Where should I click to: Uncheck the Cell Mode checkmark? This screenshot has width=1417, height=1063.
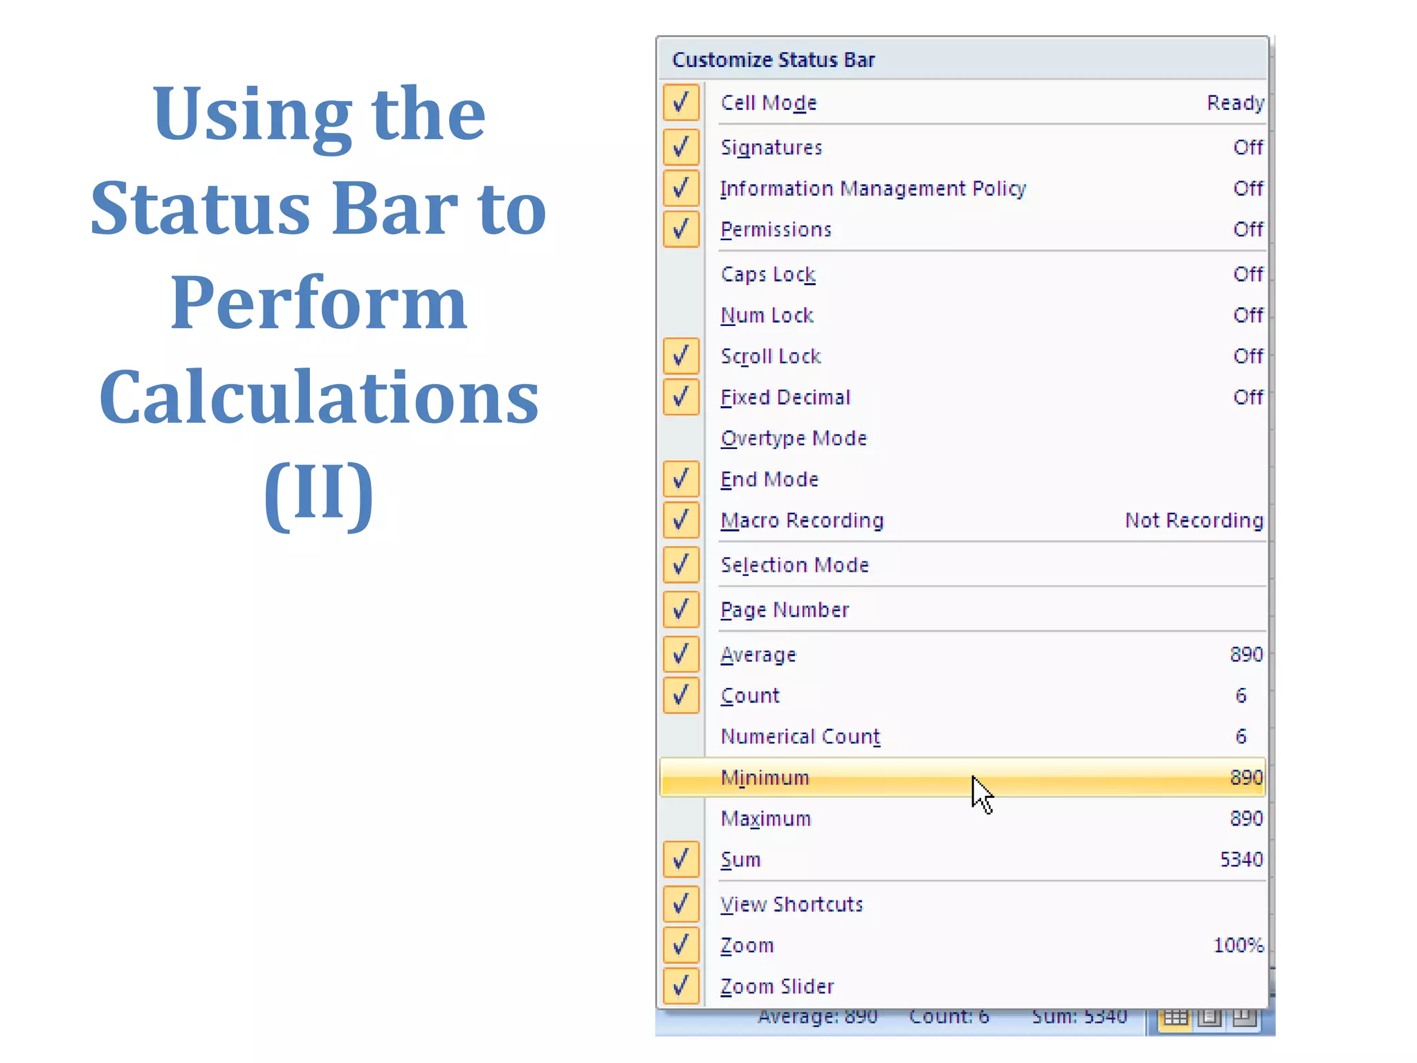[x=681, y=102]
